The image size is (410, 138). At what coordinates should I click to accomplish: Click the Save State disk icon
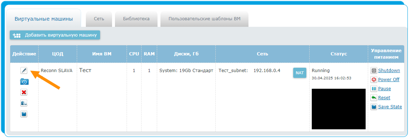(x=374, y=107)
